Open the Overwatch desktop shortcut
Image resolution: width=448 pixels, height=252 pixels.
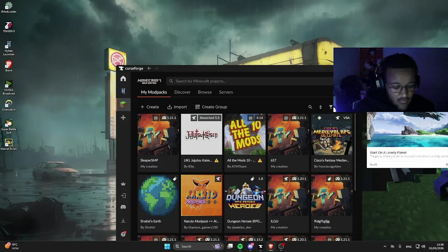[9, 106]
